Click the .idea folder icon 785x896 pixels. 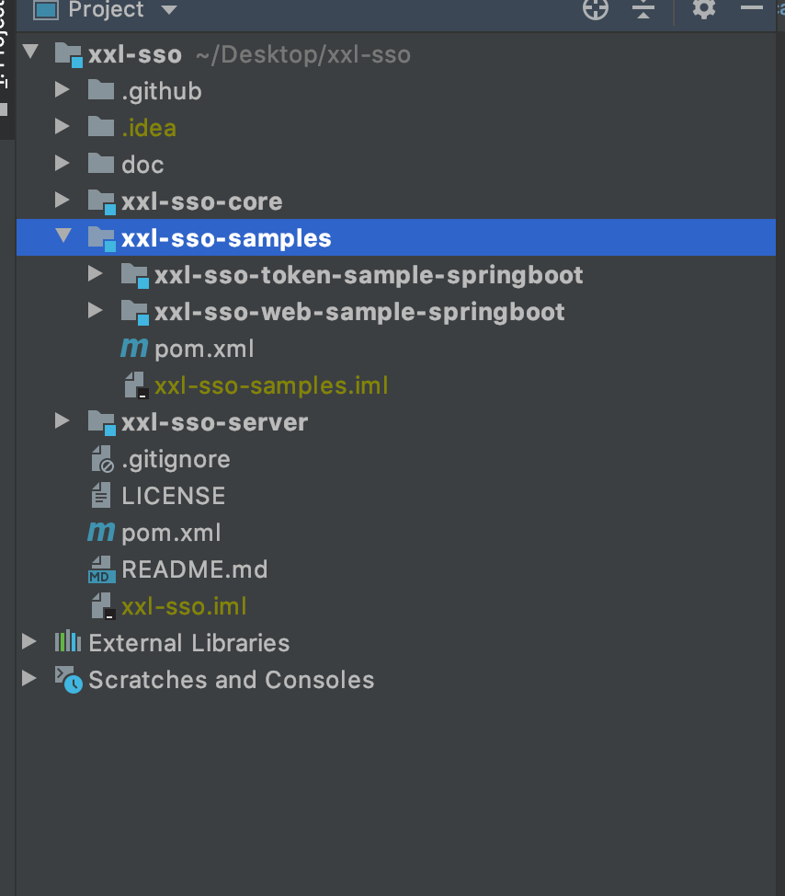[x=101, y=127]
